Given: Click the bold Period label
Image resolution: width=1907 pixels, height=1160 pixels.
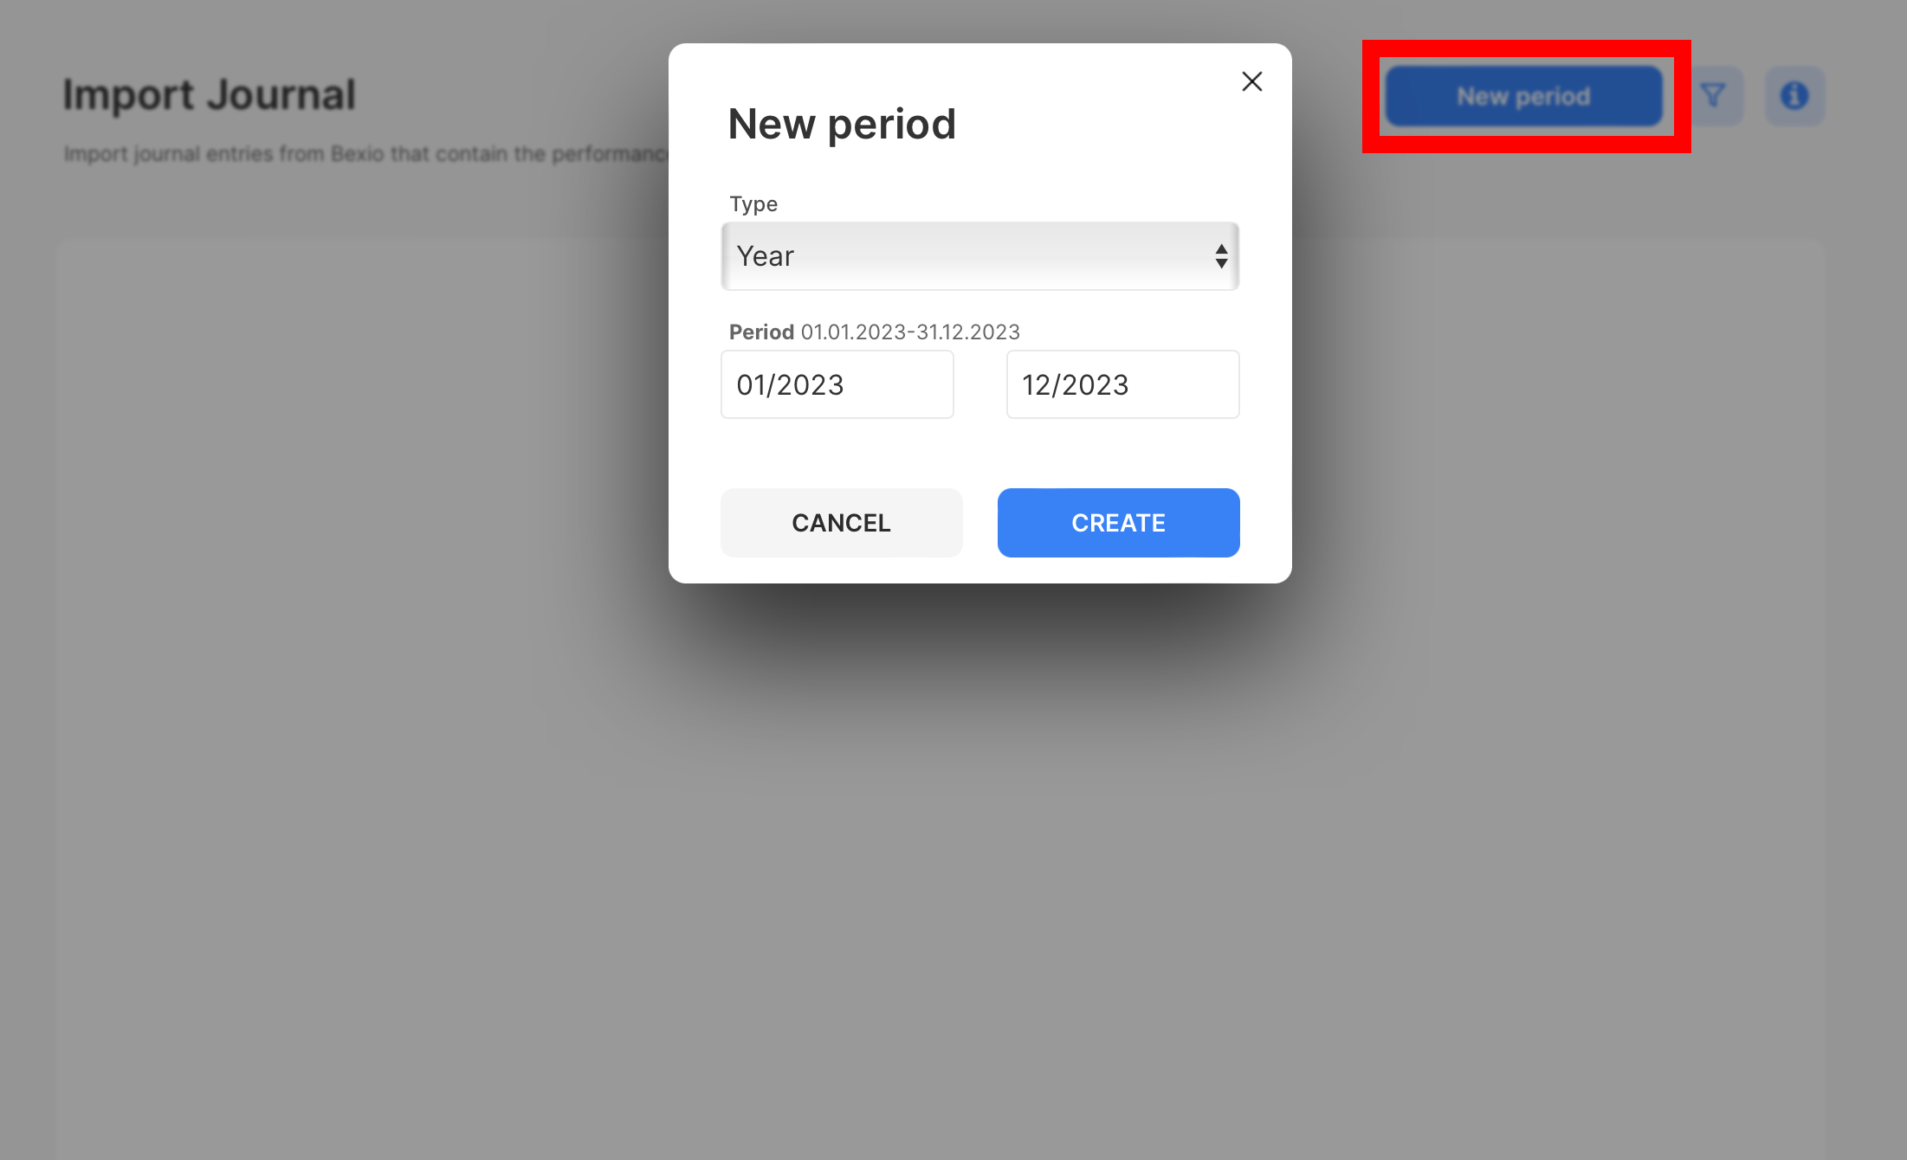Looking at the screenshot, I should tap(761, 332).
